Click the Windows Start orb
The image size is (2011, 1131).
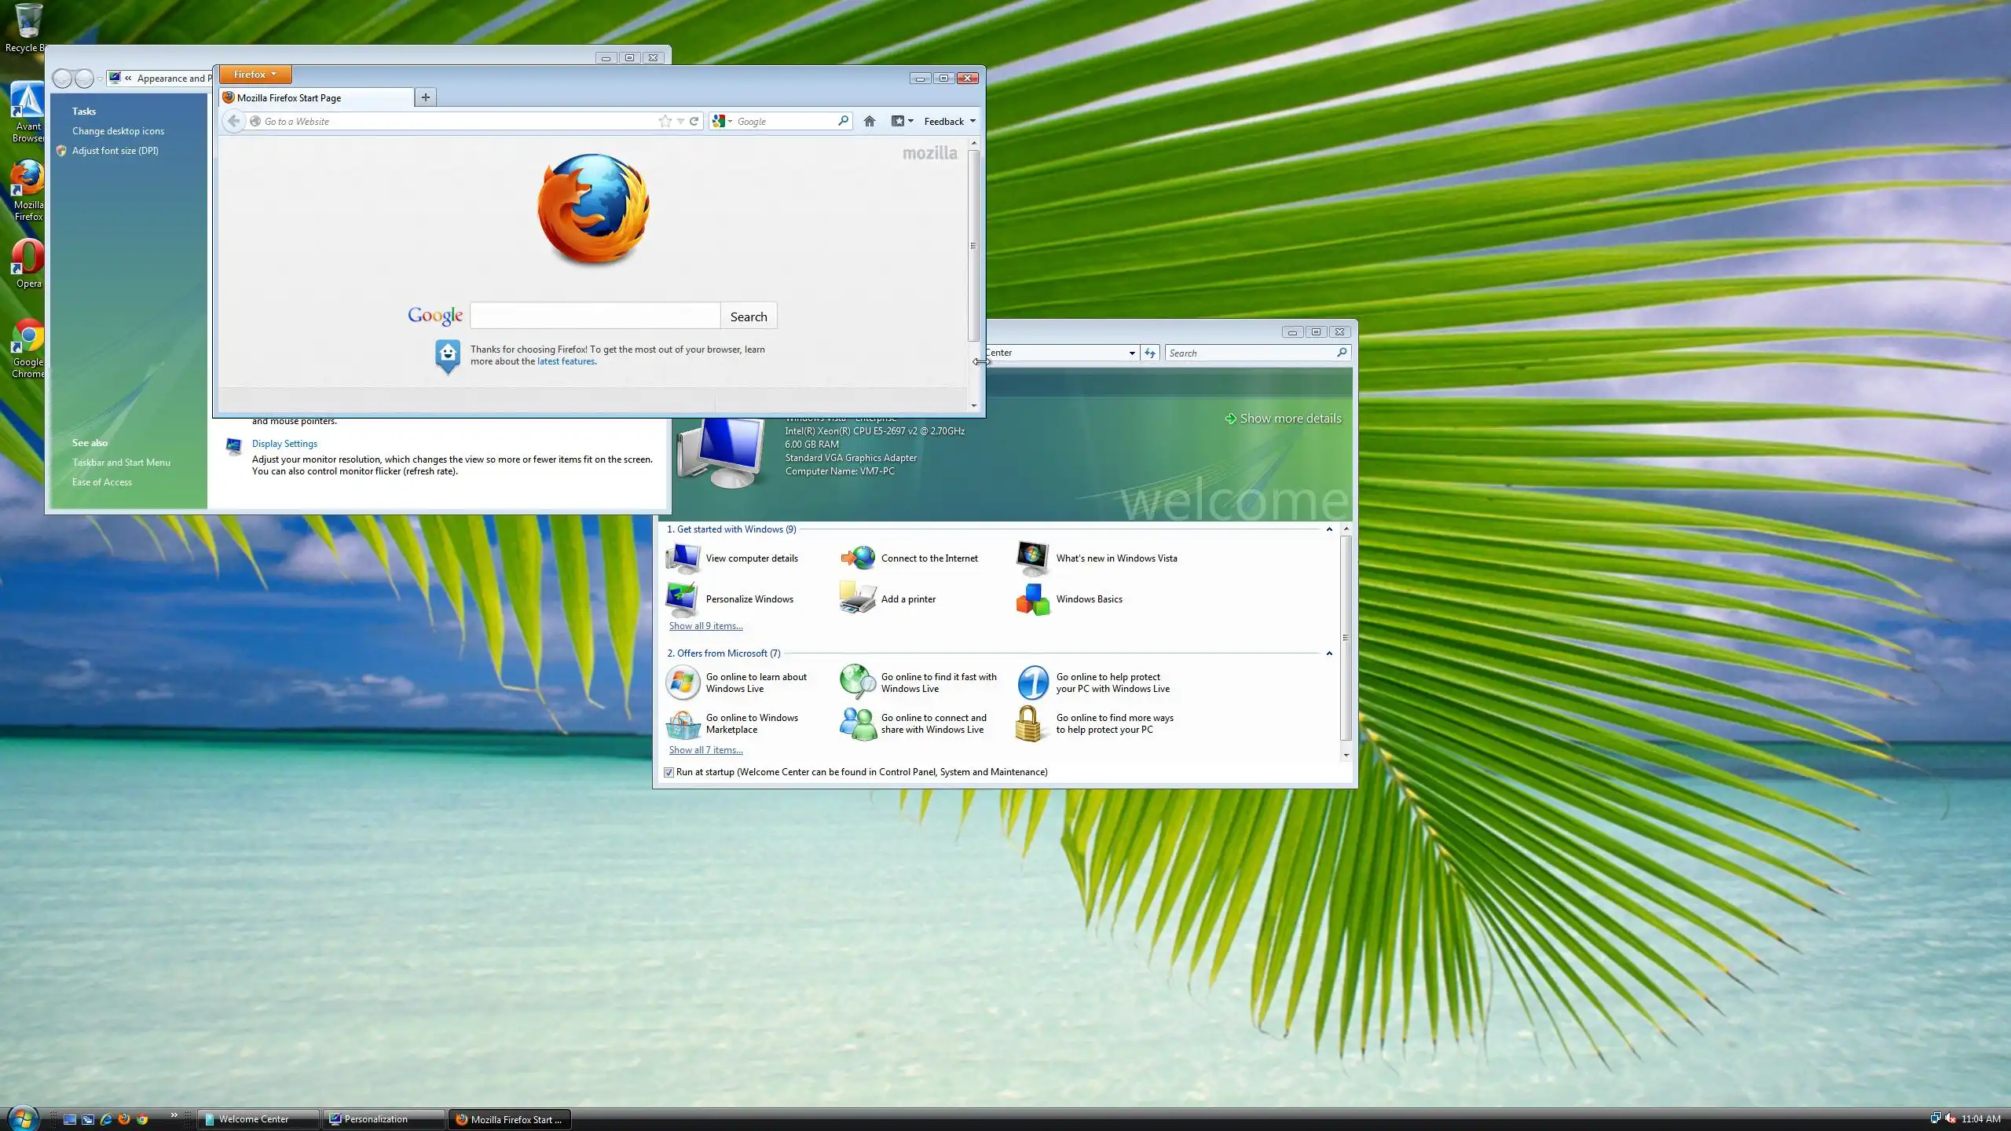click(x=23, y=1118)
